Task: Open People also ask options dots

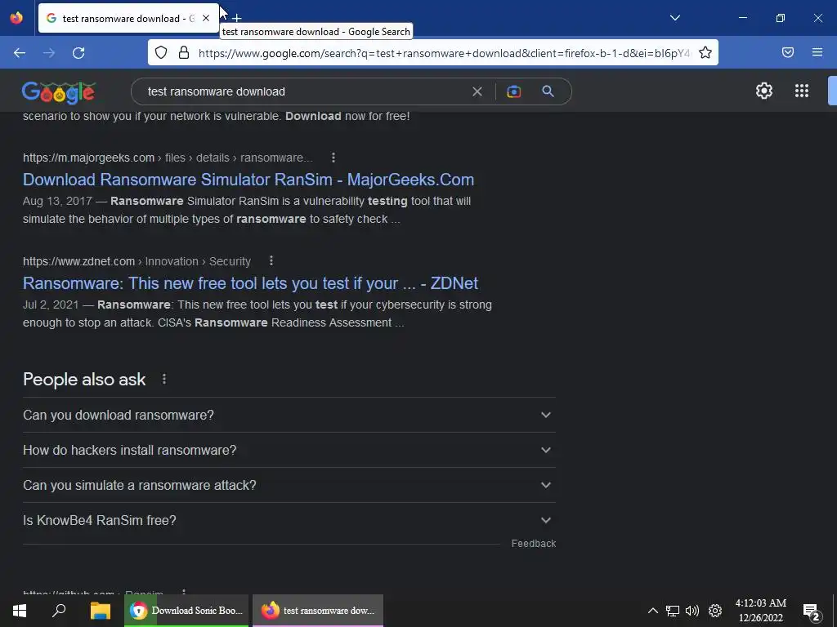Action: click(163, 379)
